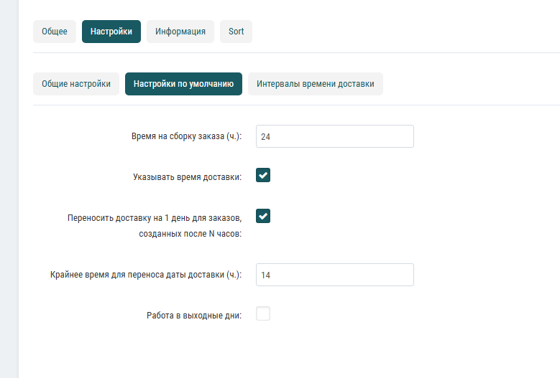Uncheck the Указывать время доставки checkbox
Image resolution: width=560 pixels, height=378 pixels.
coord(263,176)
